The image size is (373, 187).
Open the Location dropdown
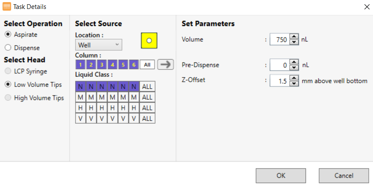[98, 45]
